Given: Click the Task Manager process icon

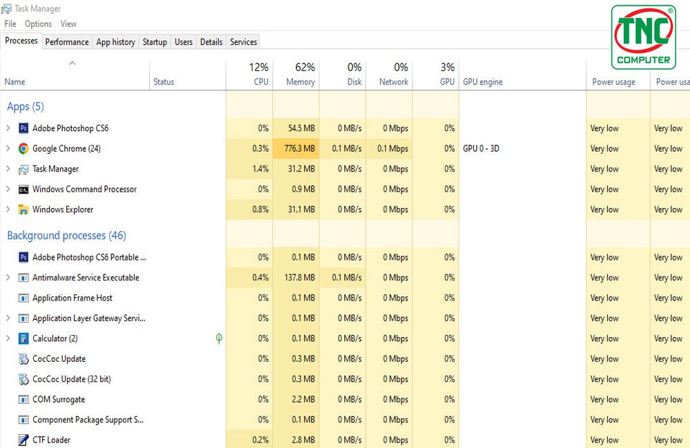Looking at the screenshot, I should pyautogui.click(x=23, y=170).
